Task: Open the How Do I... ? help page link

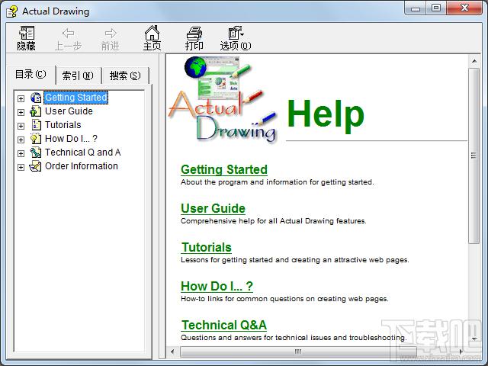Action: (x=217, y=286)
